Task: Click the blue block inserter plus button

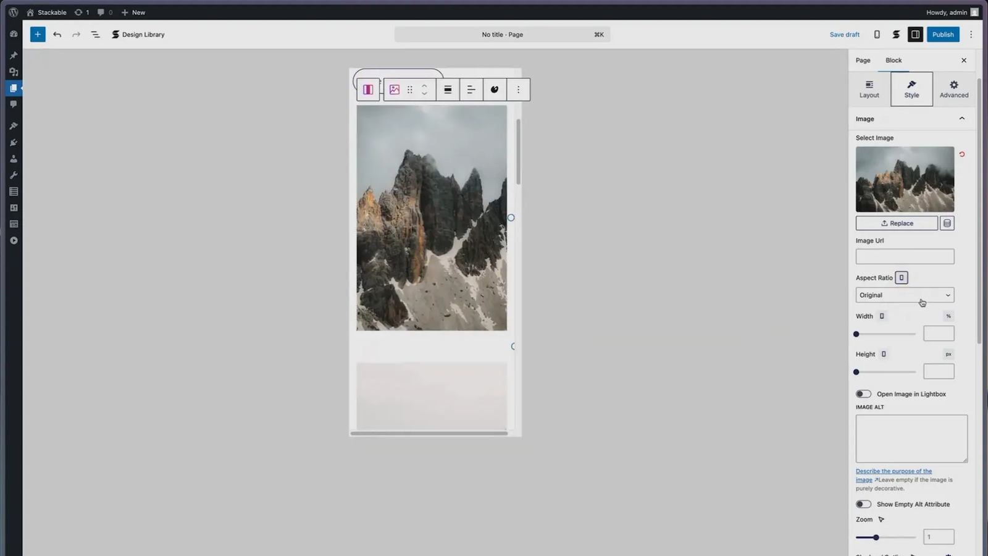Action: [x=38, y=35]
